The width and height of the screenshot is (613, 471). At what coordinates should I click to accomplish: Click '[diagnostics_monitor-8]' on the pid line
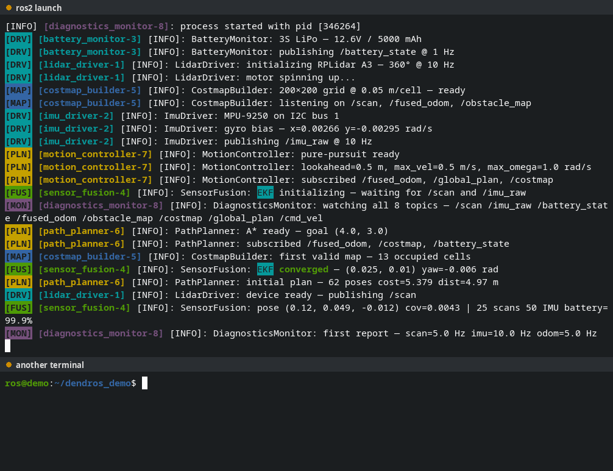click(x=107, y=26)
